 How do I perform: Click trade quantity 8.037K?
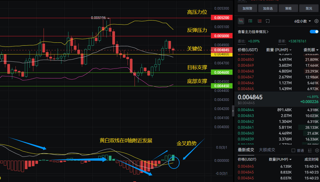tap(286, 178)
